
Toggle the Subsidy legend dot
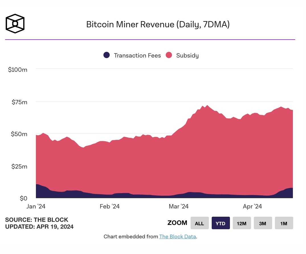point(169,55)
